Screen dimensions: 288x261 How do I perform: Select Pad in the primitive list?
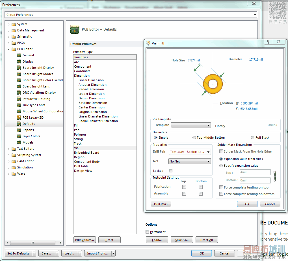pyautogui.click(x=77, y=130)
